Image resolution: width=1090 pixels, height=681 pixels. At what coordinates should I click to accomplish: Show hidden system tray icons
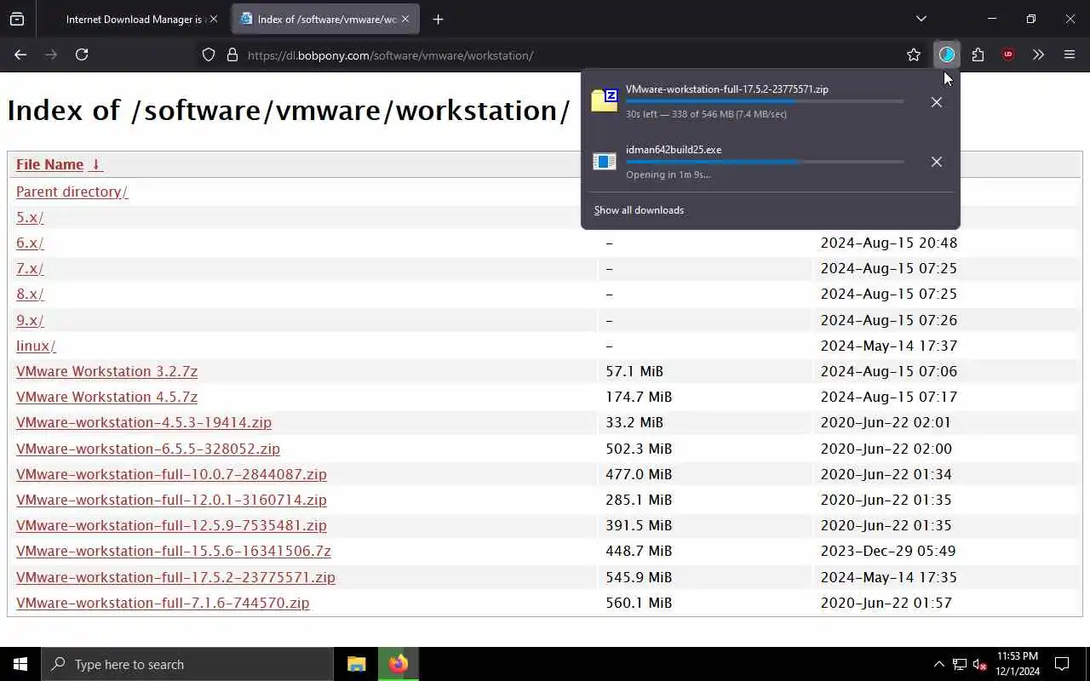coord(938,664)
